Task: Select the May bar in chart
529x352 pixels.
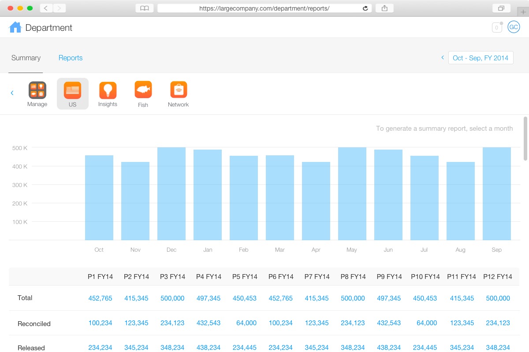Action: click(x=352, y=194)
